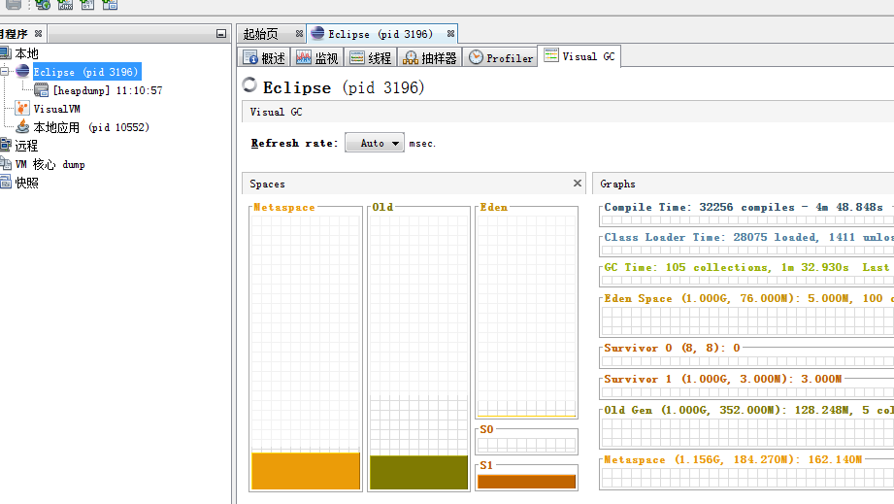Click the VisualVM icon in the tree

click(22, 108)
